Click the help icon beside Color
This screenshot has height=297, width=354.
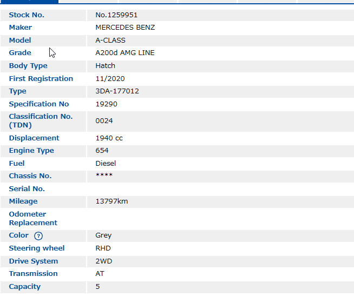(x=38, y=236)
